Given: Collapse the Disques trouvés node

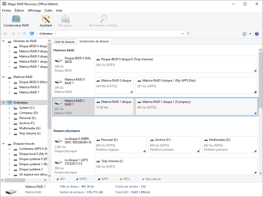Looking at the screenshot, I should click(x=3, y=144).
